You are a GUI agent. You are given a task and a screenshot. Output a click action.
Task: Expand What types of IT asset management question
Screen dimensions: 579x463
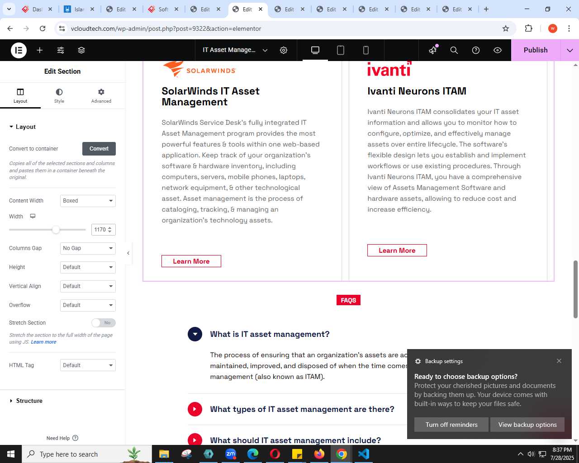point(195,409)
